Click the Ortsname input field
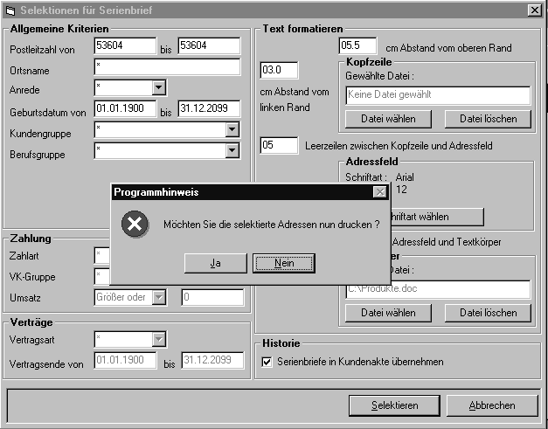The width and height of the screenshot is (548, 429). click(x=166, y=67)
